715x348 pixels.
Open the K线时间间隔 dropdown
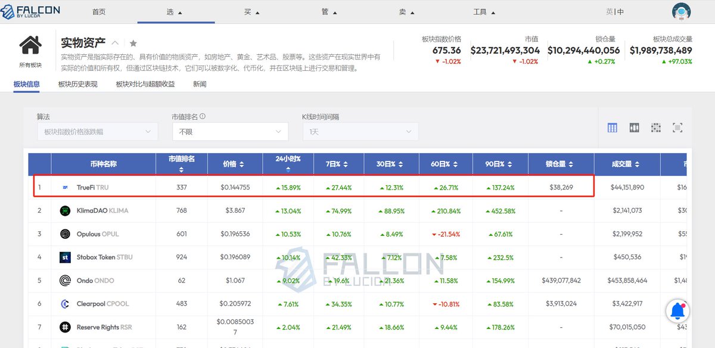(x=360, y=132)
